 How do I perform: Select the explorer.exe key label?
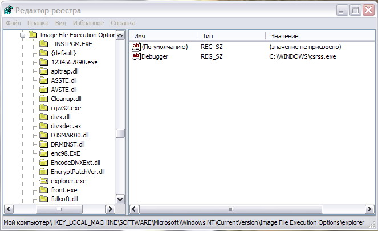point(68,181)
